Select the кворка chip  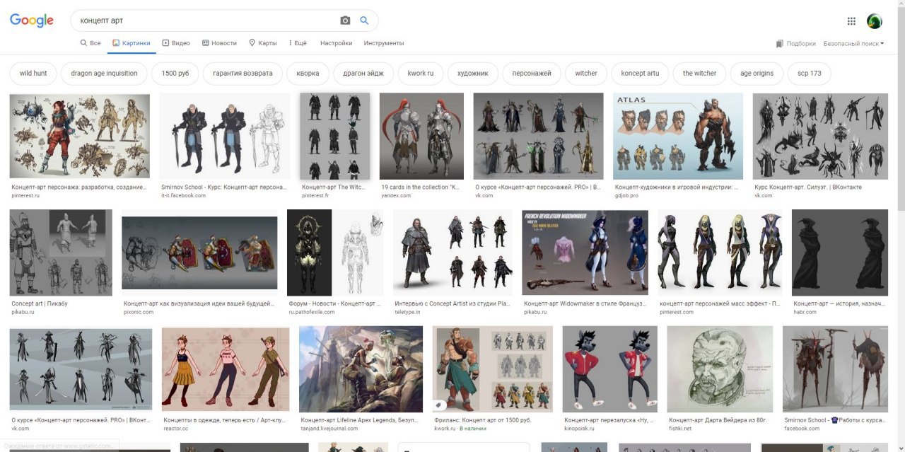pos(308,74)
